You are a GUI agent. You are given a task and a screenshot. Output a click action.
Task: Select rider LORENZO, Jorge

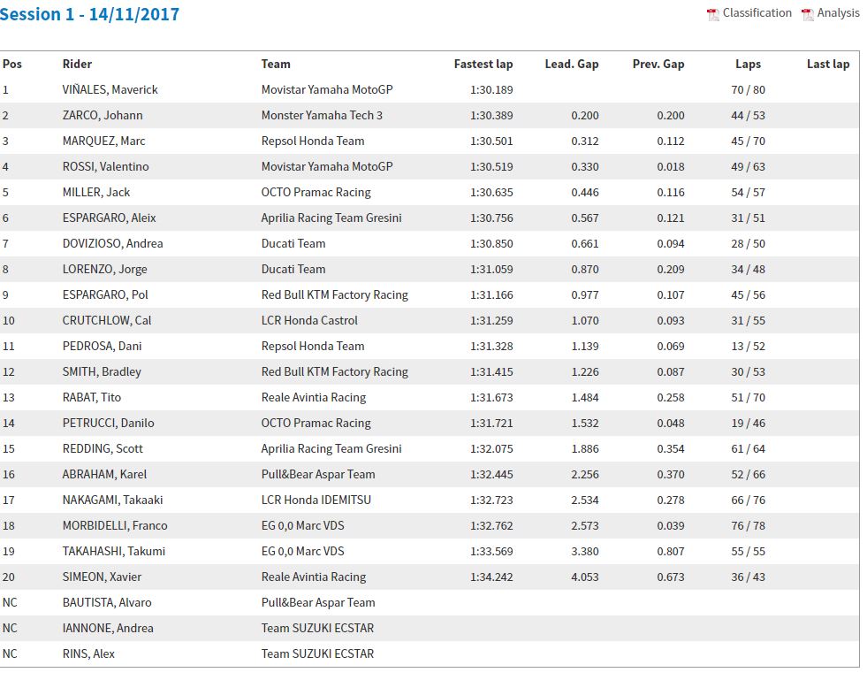(104, 270)
